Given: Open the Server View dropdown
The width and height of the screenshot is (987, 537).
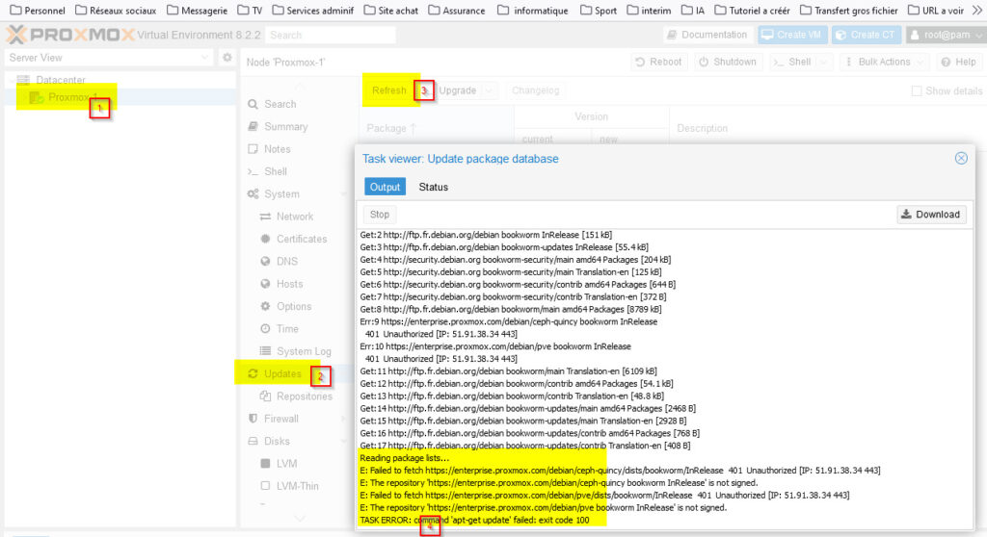Looking at the screenshot, I should coord(109,57).
